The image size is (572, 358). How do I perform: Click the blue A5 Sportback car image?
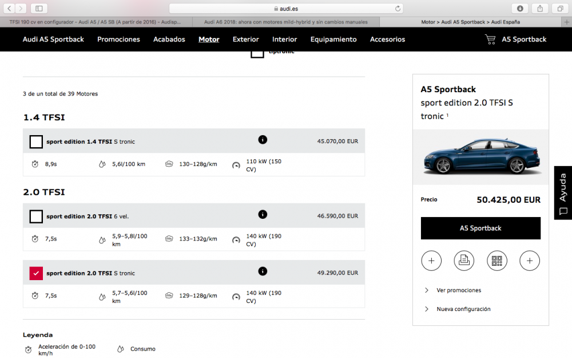pos(482,156)
